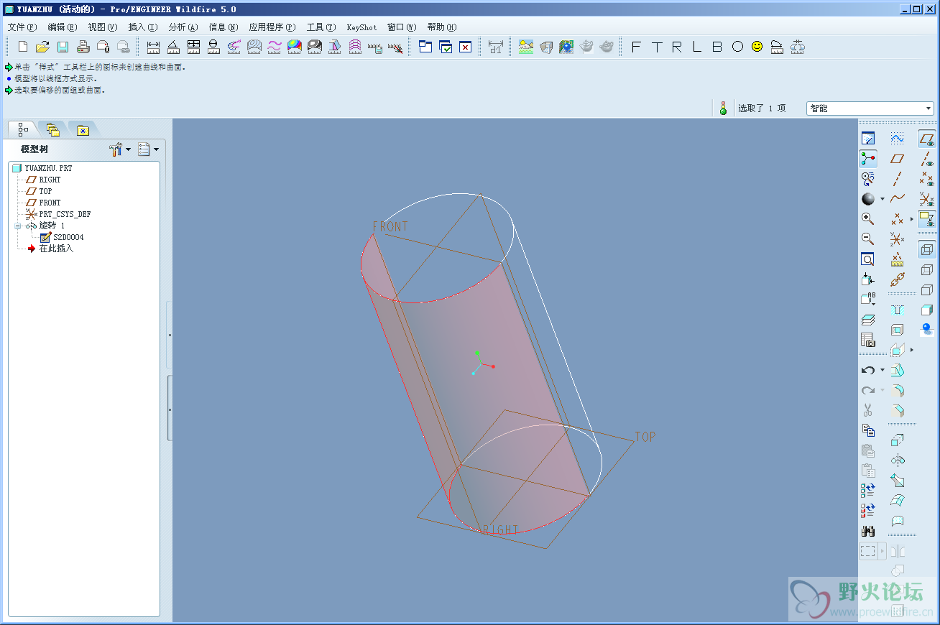Viewport: 940px width, 625px height.
Task: Save the model with the floppy disk icon
Action: click(x=63, y=47)
